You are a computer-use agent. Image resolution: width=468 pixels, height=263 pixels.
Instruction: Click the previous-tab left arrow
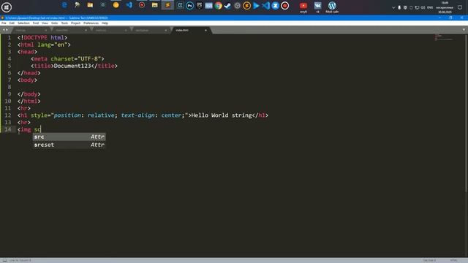4,30
